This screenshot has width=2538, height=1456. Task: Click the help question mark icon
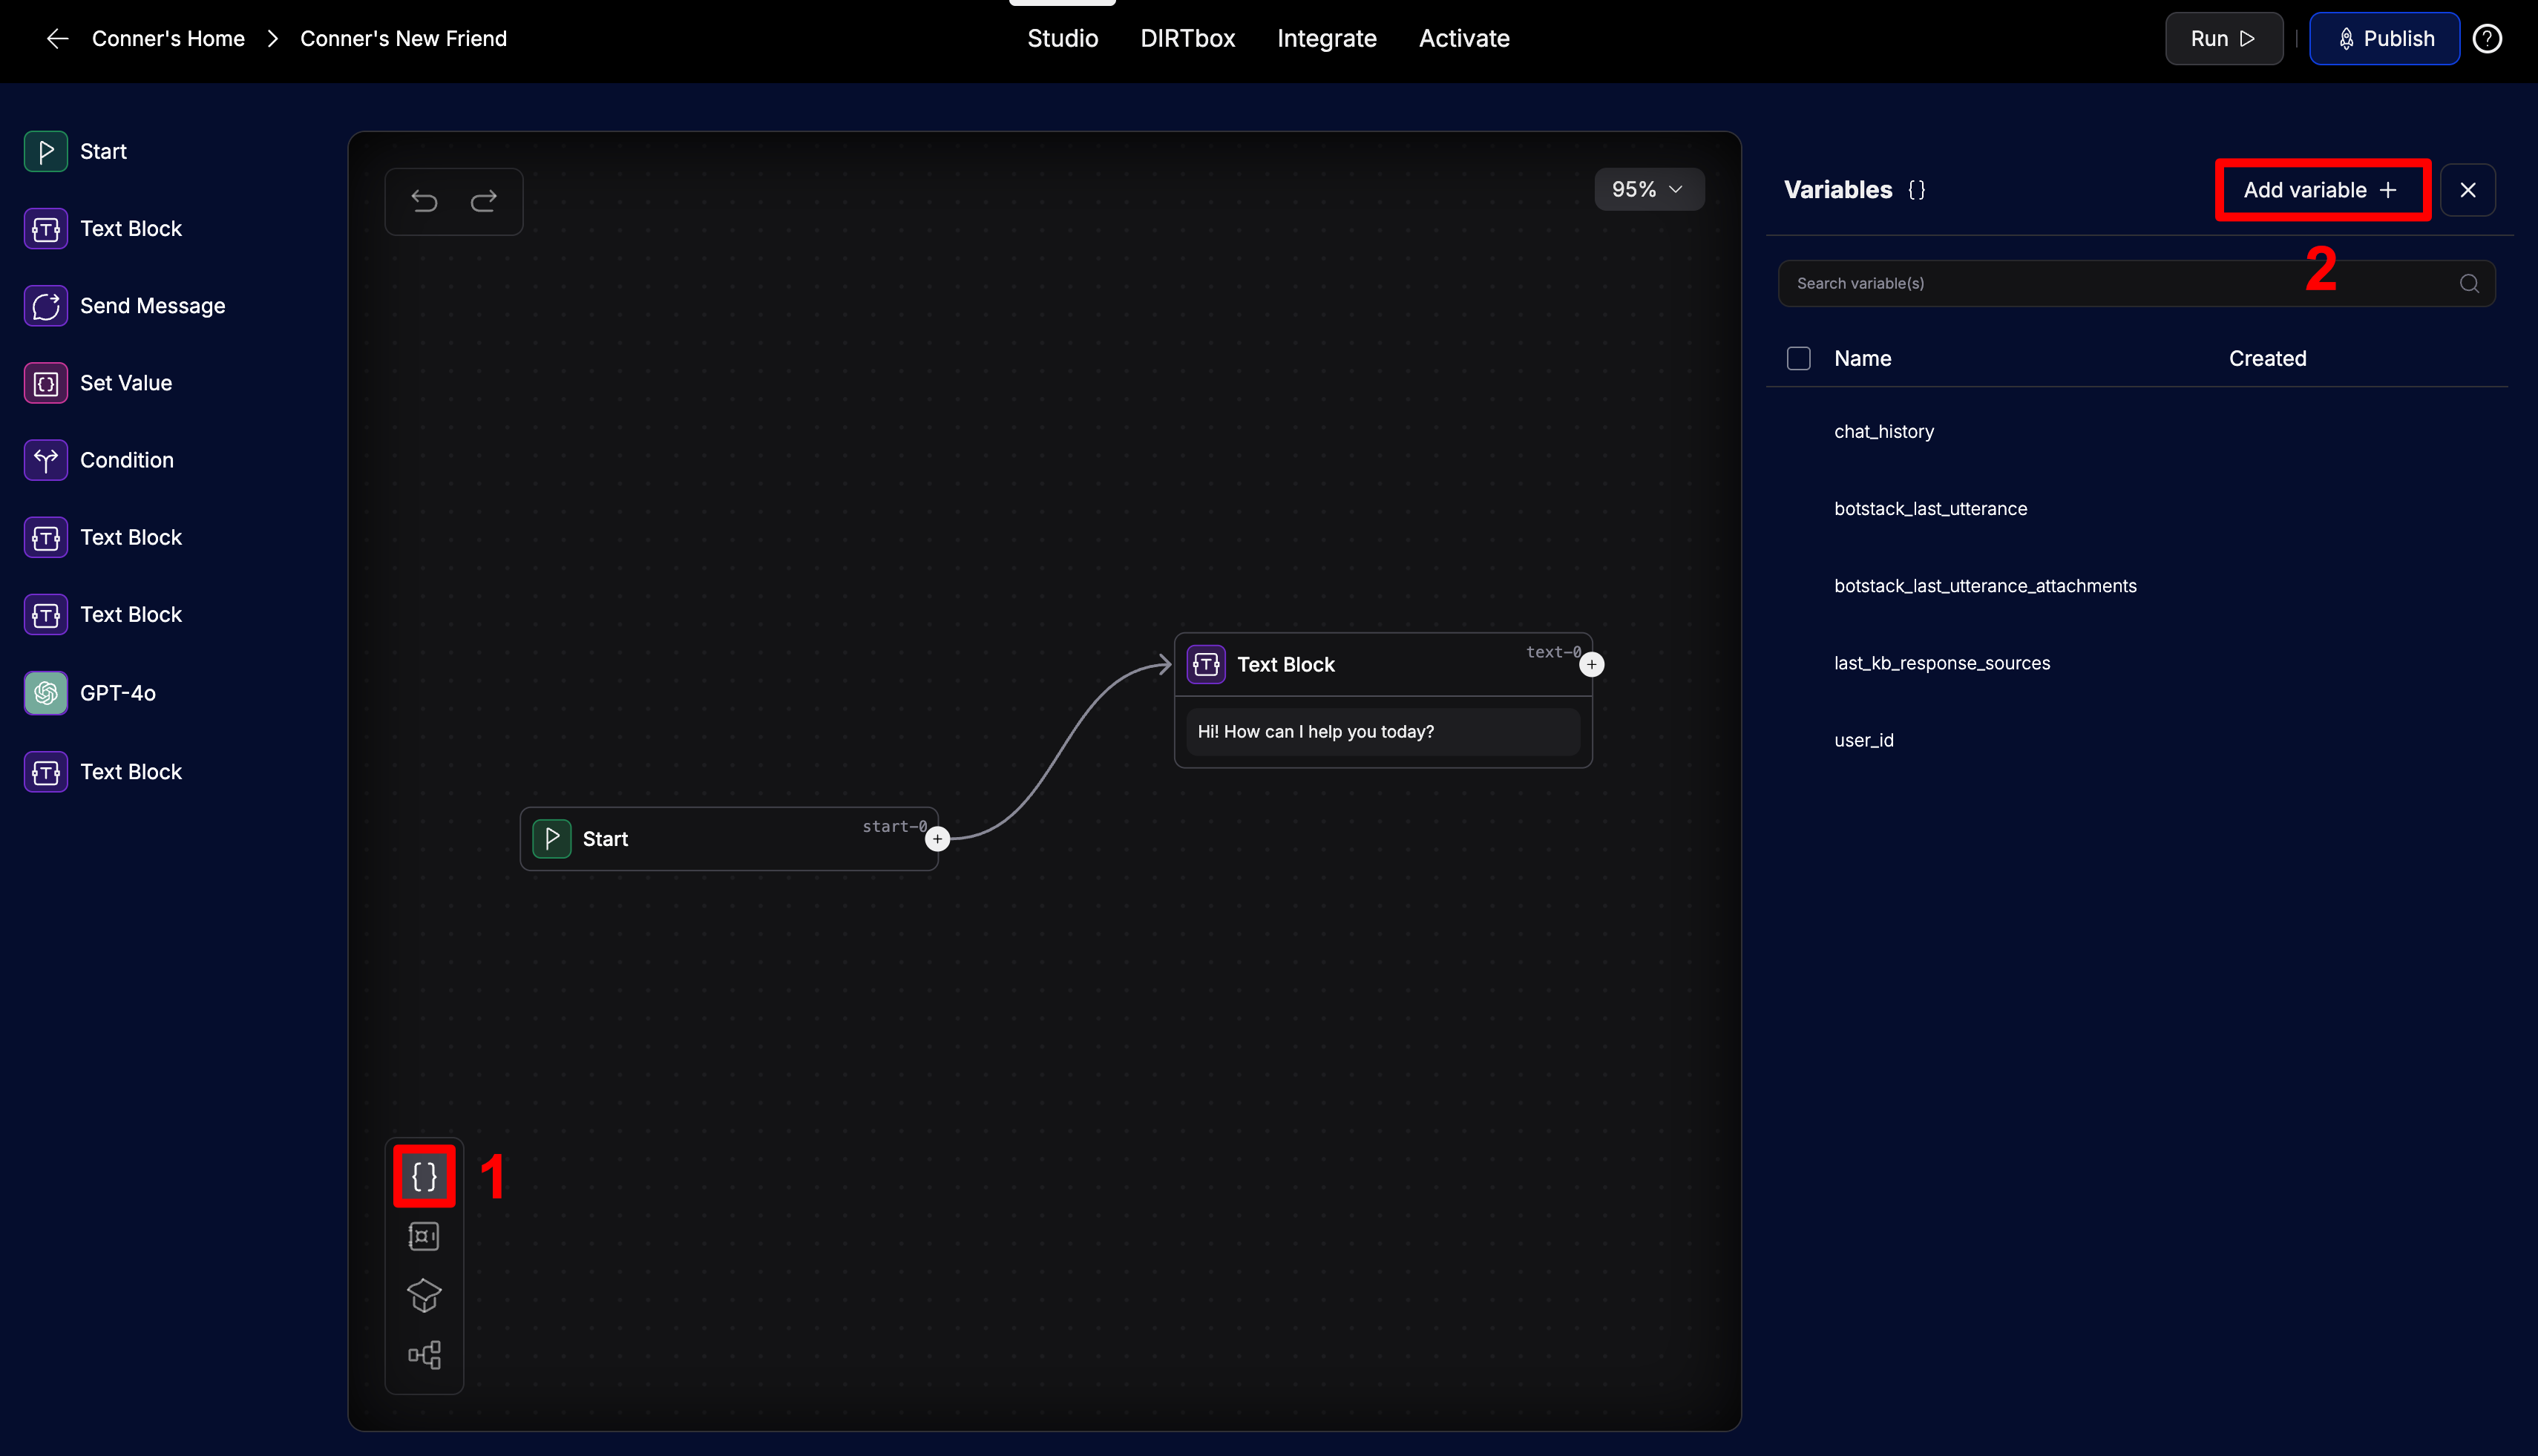point(2487,39)
